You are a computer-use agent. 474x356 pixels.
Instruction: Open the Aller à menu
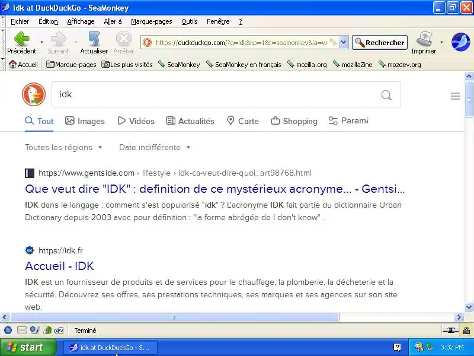pyautogui.click(x=113, y=21)
